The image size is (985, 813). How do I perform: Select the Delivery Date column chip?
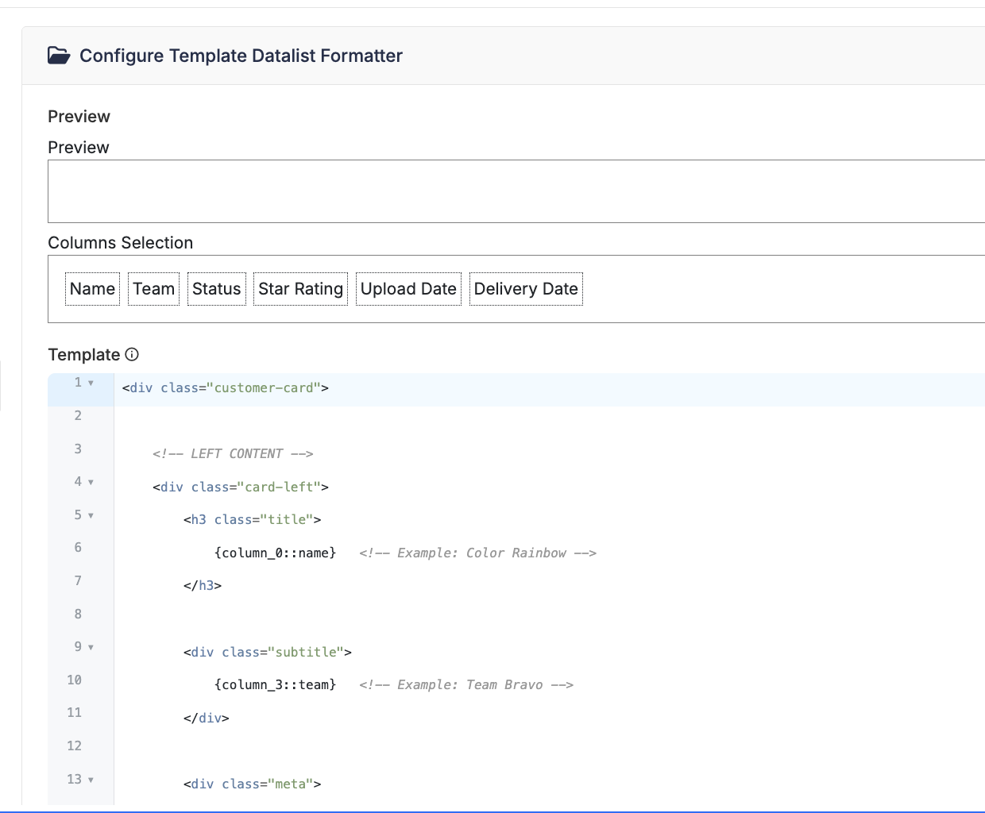[x=526, y=289]
